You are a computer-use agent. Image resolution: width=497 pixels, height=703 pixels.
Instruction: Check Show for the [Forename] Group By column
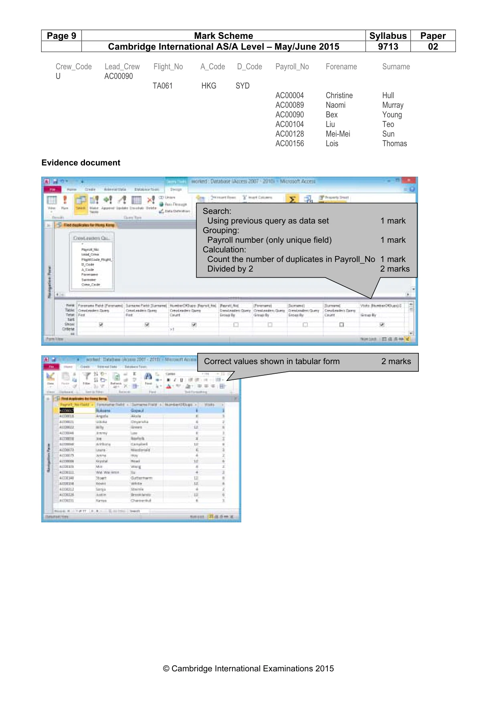click(x=270, y=325)
